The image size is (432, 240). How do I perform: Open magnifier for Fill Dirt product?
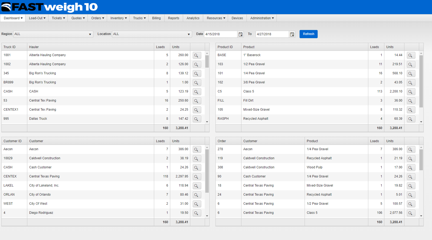coord(411,101)
